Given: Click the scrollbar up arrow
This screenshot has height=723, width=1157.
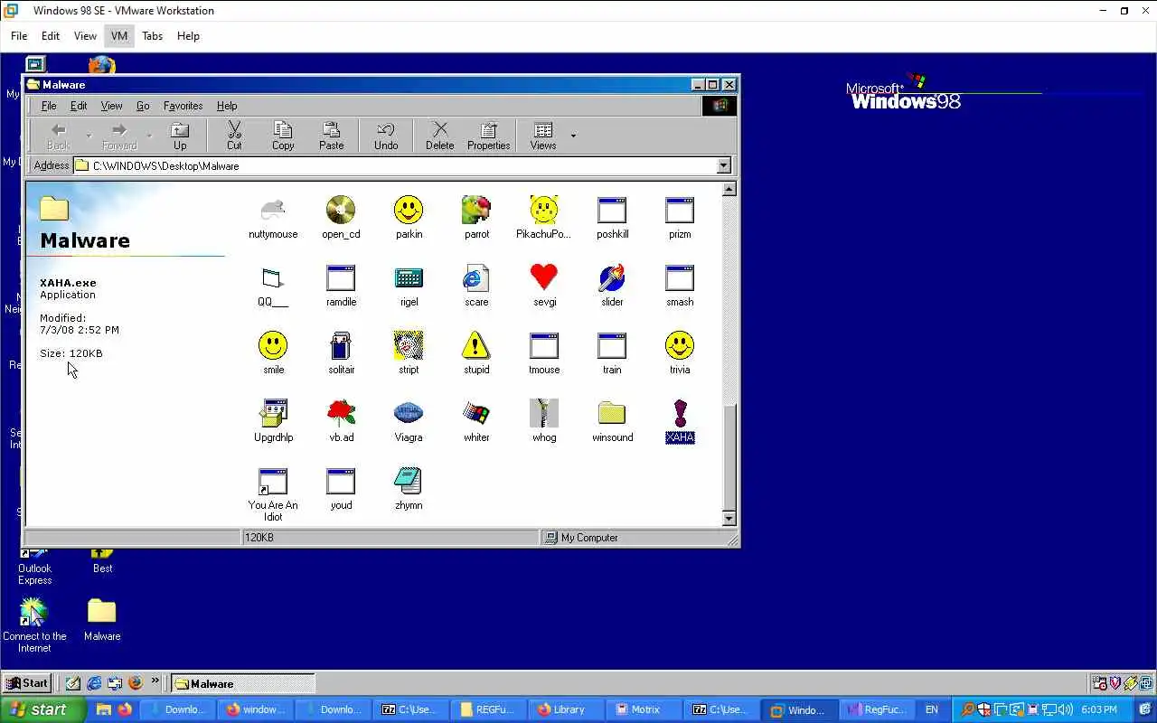Looking at the screenshot, I should (729, 189).
